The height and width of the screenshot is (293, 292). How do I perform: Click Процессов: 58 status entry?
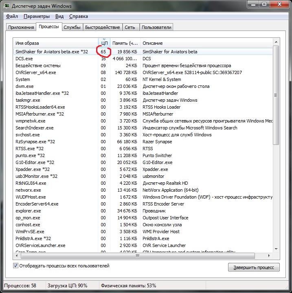20,286
